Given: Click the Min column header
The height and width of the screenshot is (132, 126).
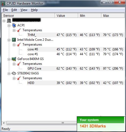Looking at the screenshot, I should (90, 16).
